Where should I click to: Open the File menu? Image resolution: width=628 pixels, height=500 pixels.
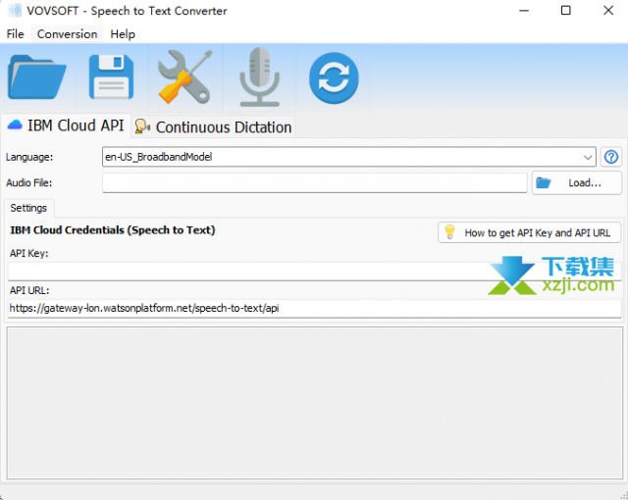click(16, 34)
